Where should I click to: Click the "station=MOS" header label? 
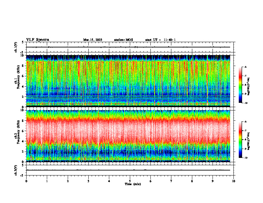(124, 40)
